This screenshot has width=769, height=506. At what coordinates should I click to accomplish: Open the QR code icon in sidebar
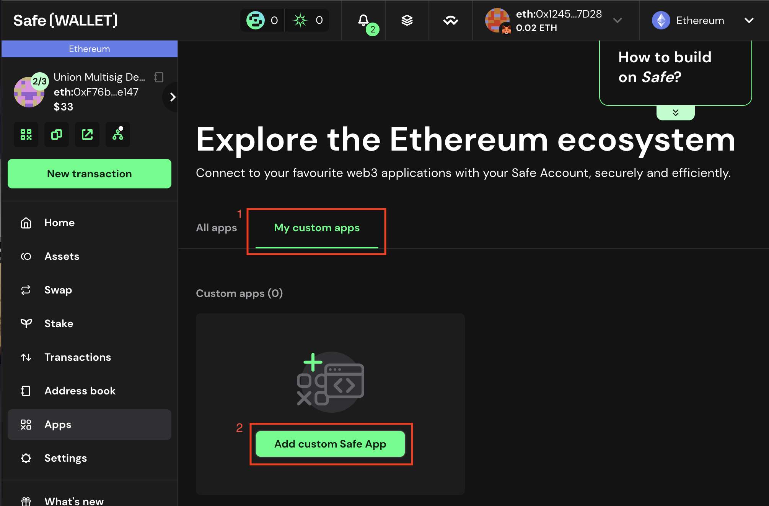pyautogui.click(x=26, y=135)
